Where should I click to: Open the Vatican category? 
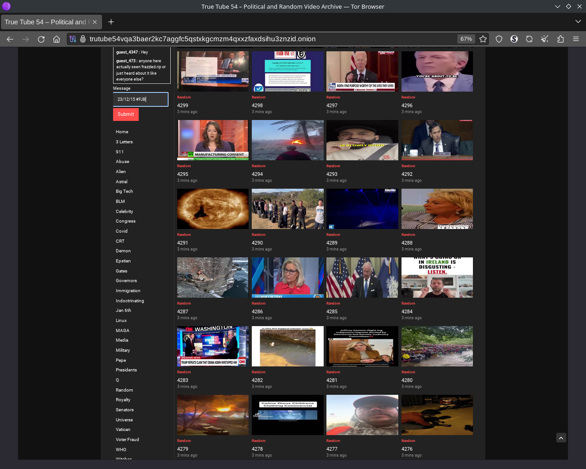[123, 430]
